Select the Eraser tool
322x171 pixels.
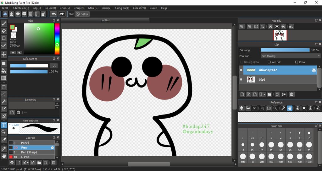pos(4,31)
